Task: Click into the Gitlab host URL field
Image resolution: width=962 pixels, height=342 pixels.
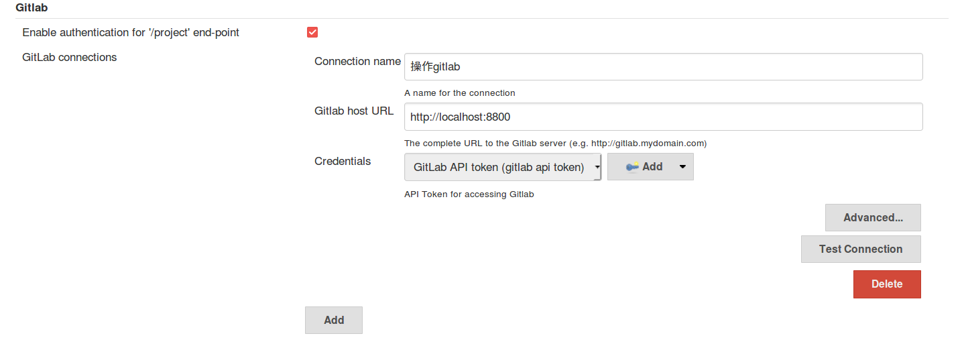Action: click(663, 117)
